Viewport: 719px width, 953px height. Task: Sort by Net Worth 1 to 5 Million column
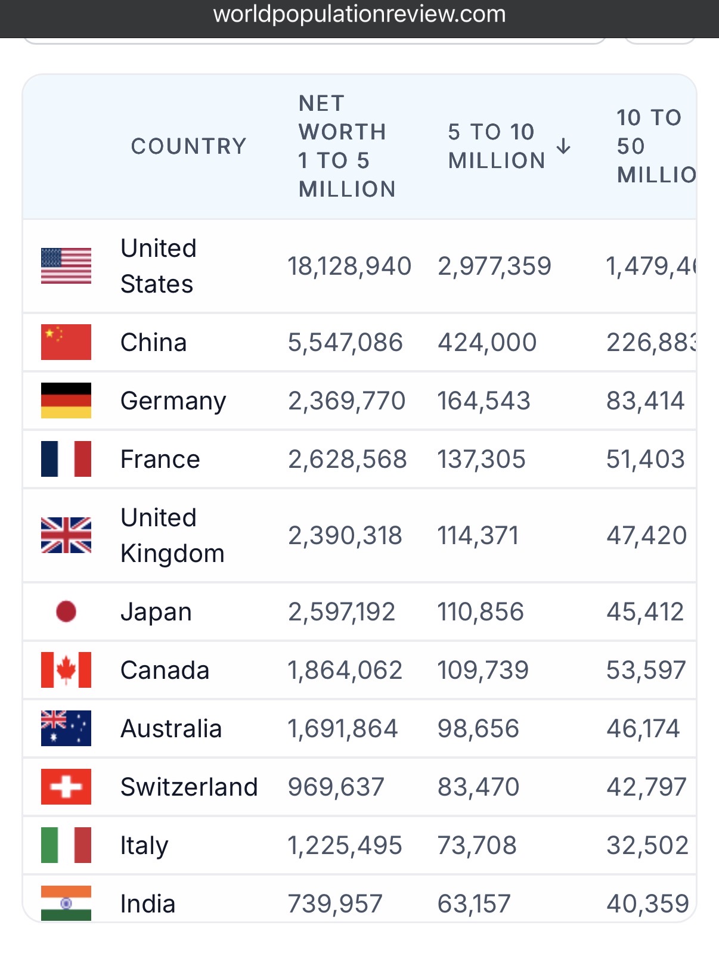coord(348,146)
